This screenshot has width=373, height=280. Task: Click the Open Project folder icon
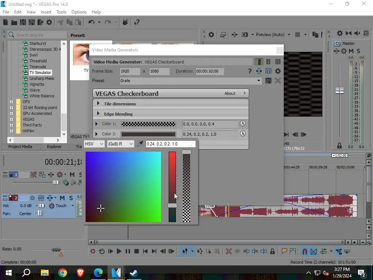coord(14,22)
